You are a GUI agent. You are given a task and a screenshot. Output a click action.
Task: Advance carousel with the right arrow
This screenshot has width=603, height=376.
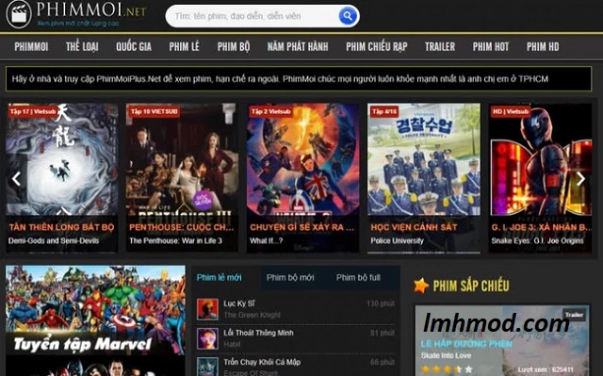(580, 179)
